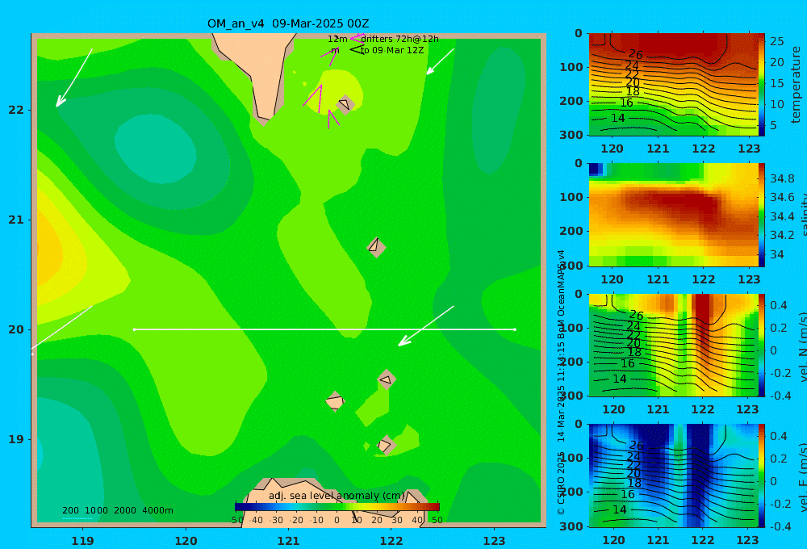
Task: Click tick value 0.4 on the vel. N colorbar
Action: point(779,305)
